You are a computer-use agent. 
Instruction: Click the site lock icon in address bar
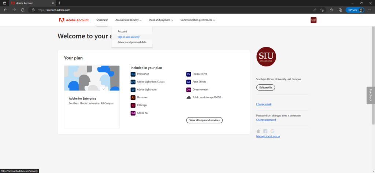tap(33, 10)
